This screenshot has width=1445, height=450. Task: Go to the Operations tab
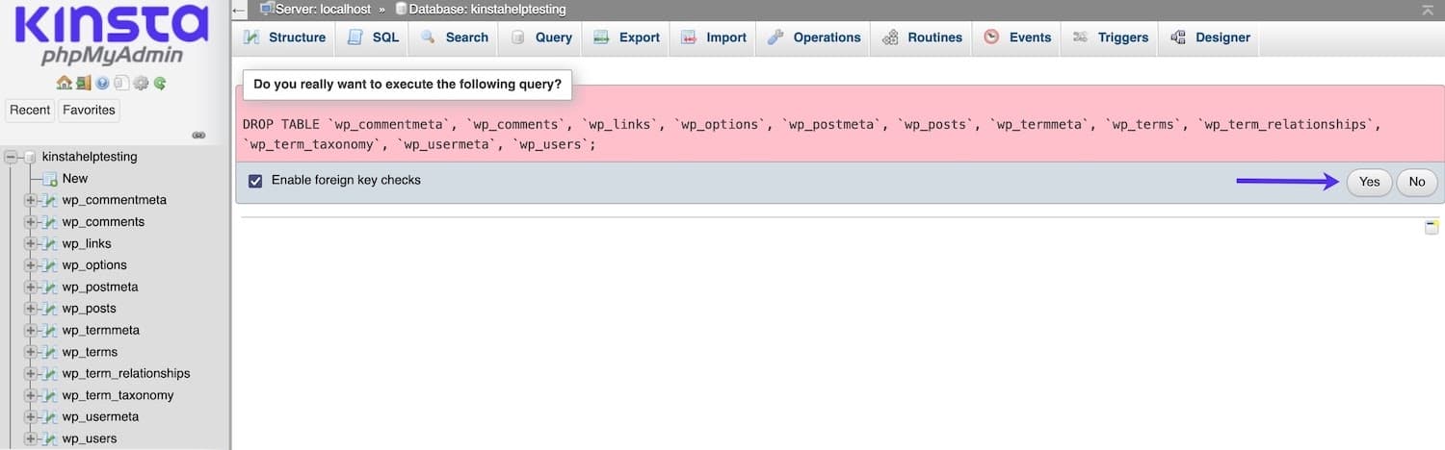tap(814, 37)
